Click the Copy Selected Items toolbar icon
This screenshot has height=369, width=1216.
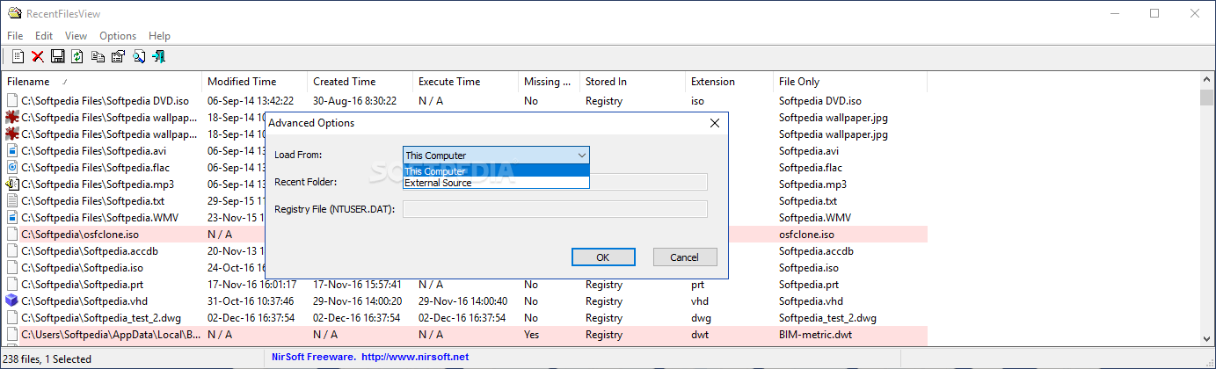point(98,57)
